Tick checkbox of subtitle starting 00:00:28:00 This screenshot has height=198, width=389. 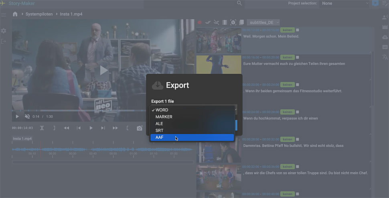pyautogui.click(x=298, y=139)
